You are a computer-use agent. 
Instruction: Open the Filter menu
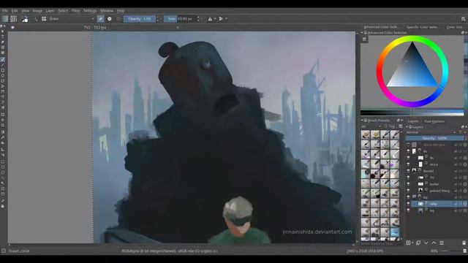click(x=75, y=11)
